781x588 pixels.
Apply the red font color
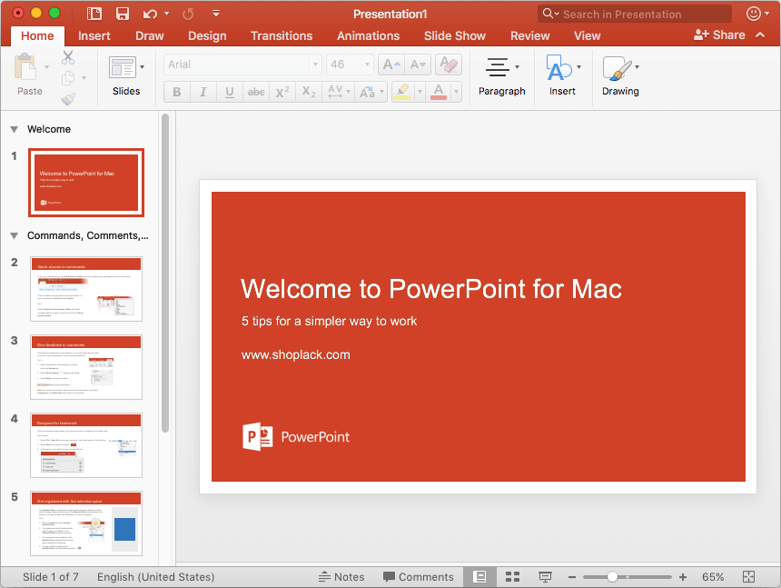coord(439,92)
